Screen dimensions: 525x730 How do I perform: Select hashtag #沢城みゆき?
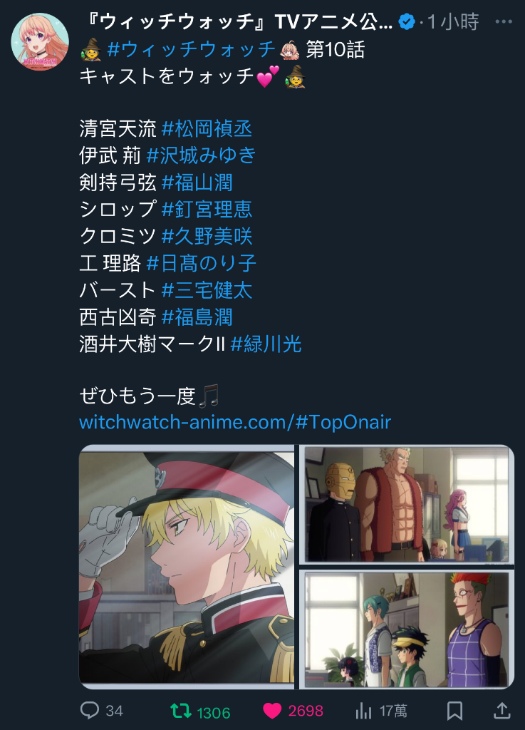(202, 155)
